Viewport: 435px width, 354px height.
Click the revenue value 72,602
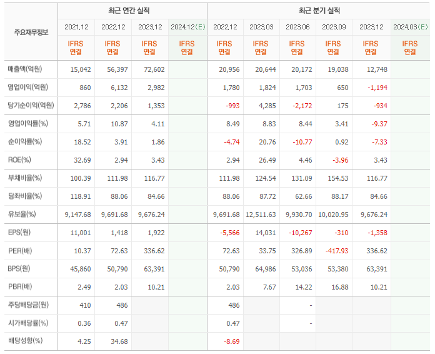click(154, 69)
